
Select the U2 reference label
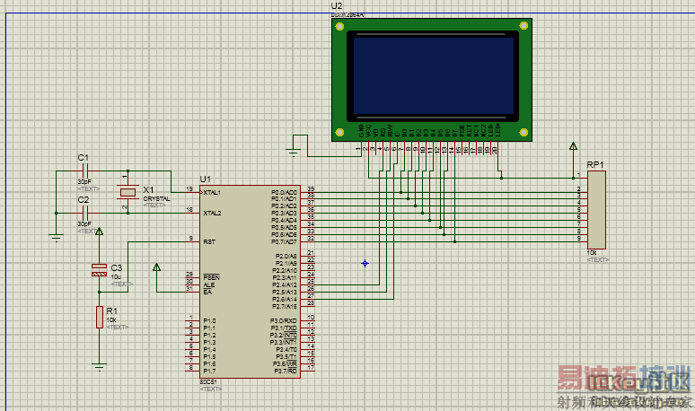tap(339, 5)
